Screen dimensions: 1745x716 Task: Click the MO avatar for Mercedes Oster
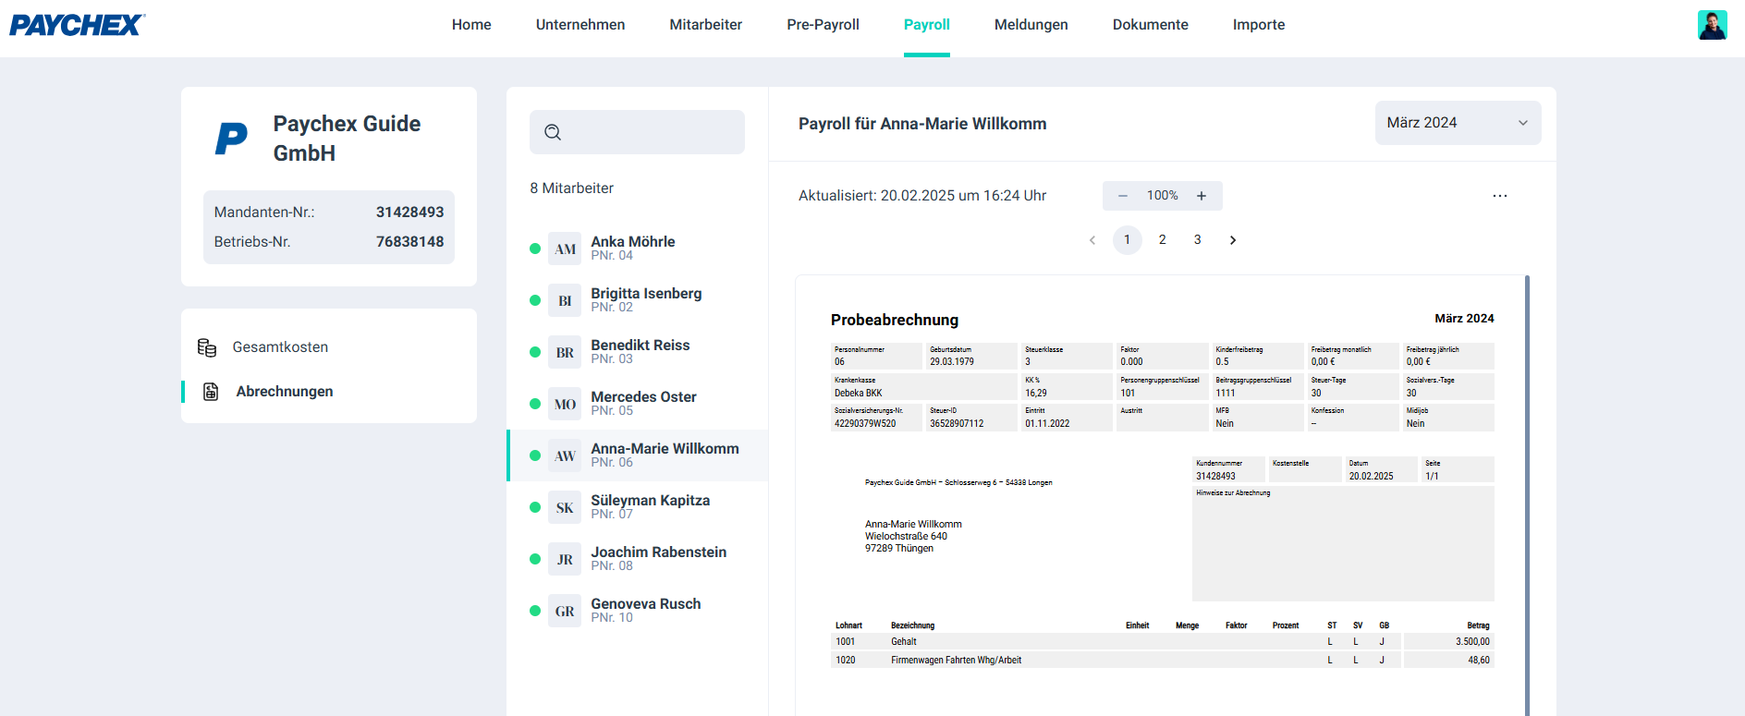pos(565,404)
